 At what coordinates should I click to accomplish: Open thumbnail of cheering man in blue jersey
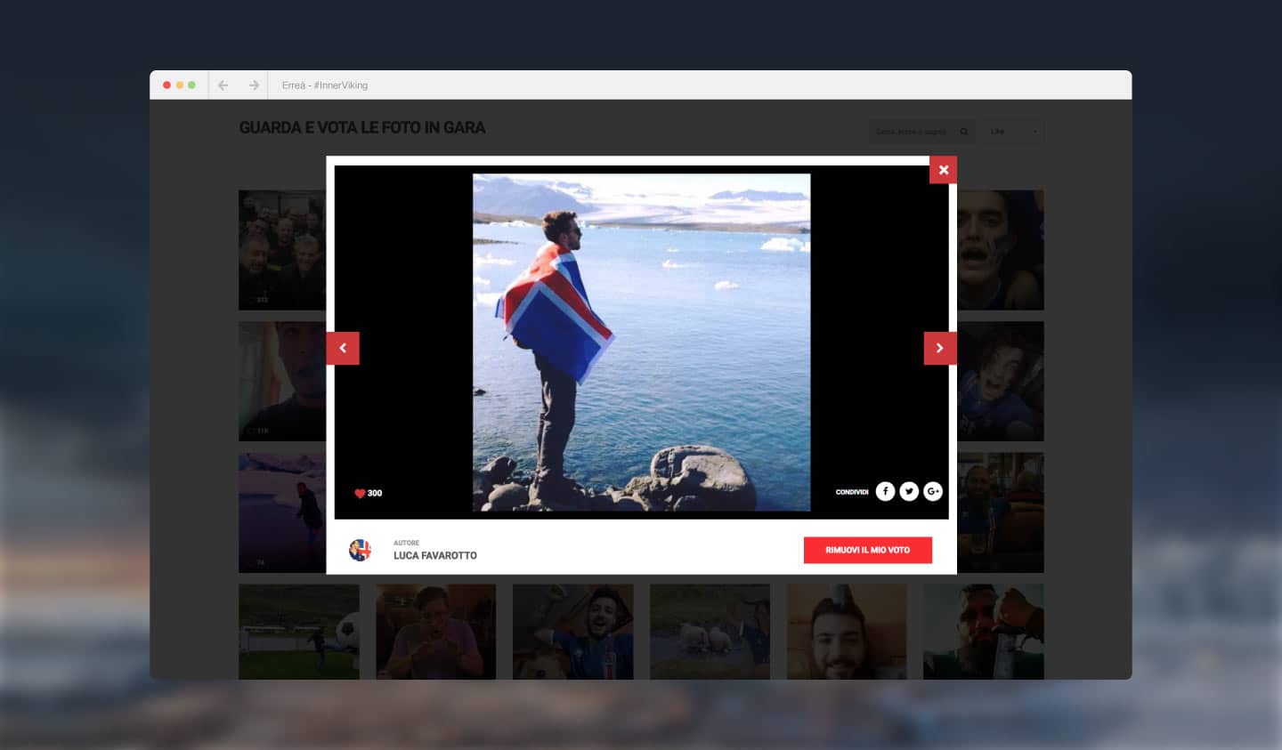573,632
